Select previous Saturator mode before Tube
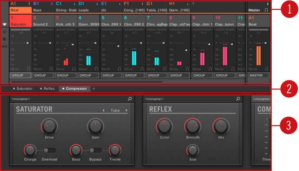Screen dimensions: 299x171 click(x=103, y=110)
